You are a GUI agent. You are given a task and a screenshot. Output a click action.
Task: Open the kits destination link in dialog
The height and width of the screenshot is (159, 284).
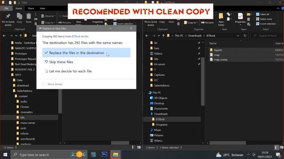(87, 36)
